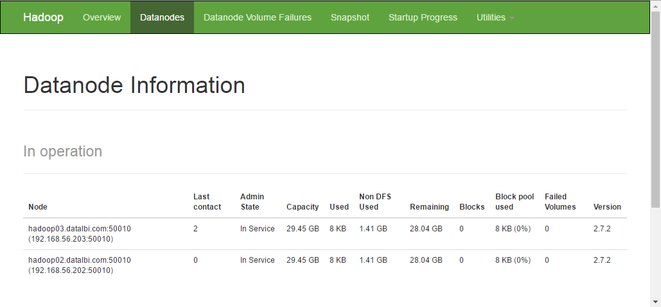Image resolution: width=661 pixels, height=307 pixels.
Task: Click the Failed Volumes column header
Action: point(560,202)
